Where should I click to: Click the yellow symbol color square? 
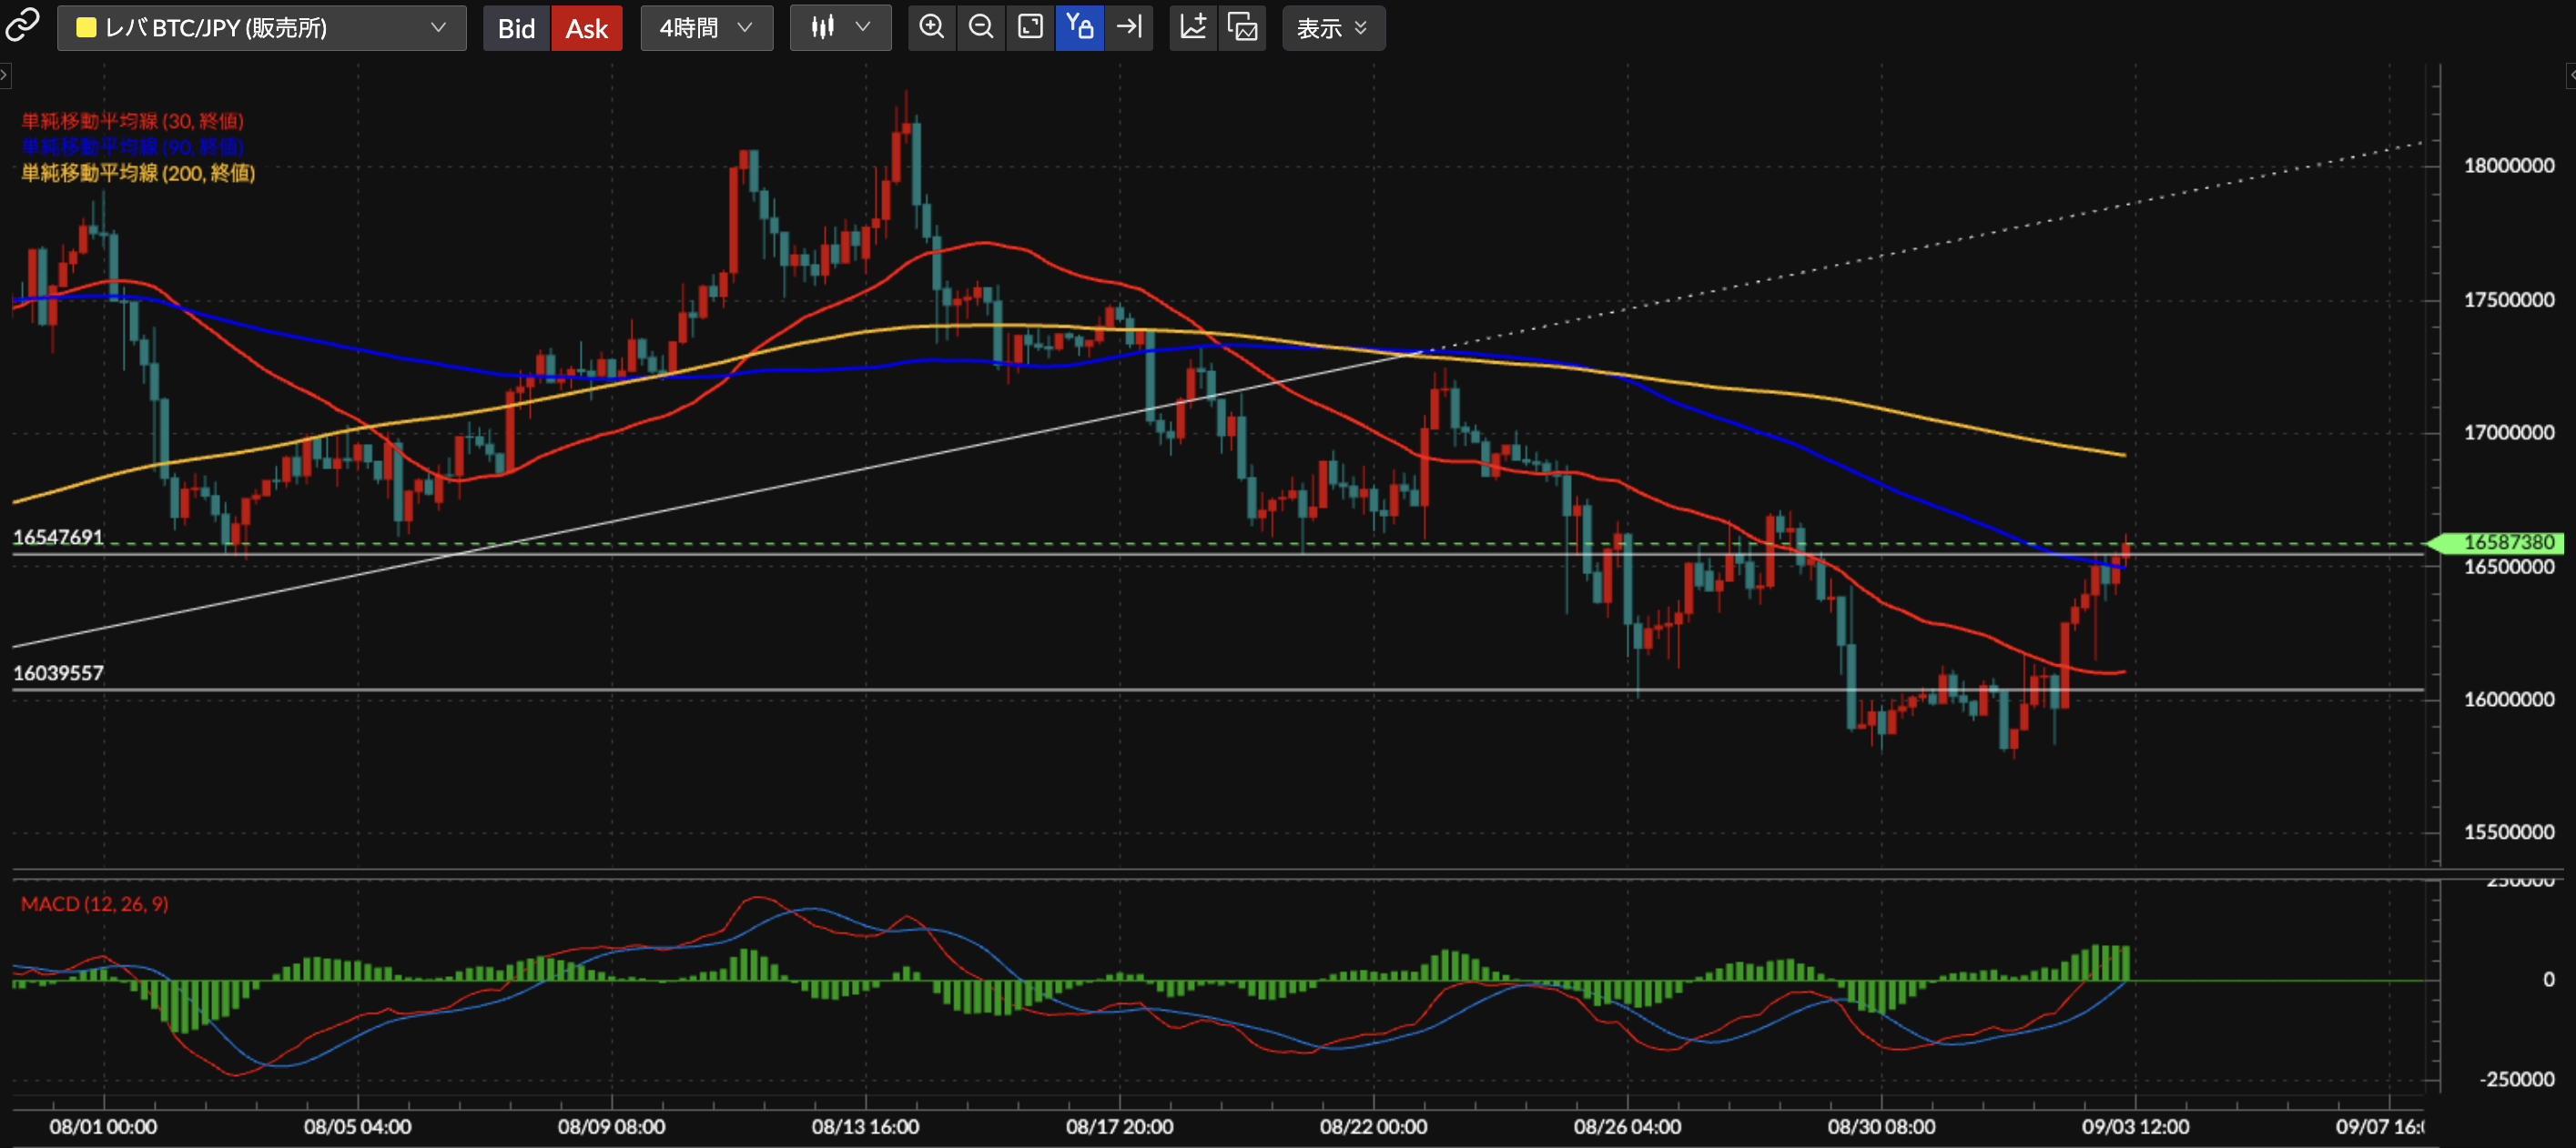pyautogui.click(x=86, y=28)
